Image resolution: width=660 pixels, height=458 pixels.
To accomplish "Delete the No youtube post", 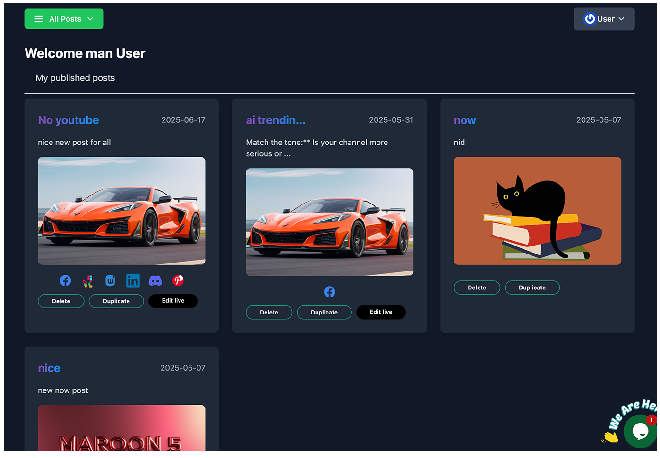I will click(61, 301).
